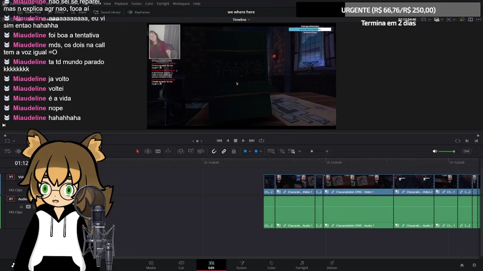This screenshot has width=483, height=271.
Task: Toggle position lock padlock icon
Action: [234, 151]
